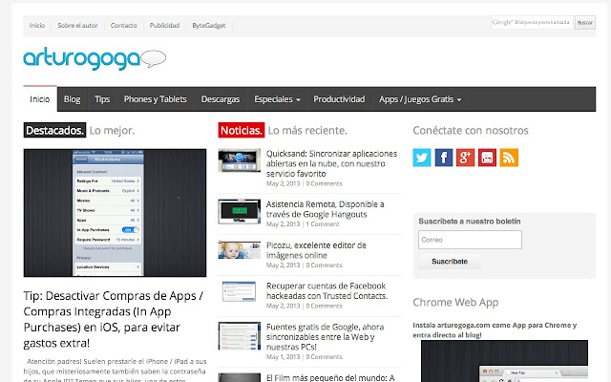Click 0 Comments under Fuentes gratis article
Screen dimensions: 611x382
(x=324, y=356)
